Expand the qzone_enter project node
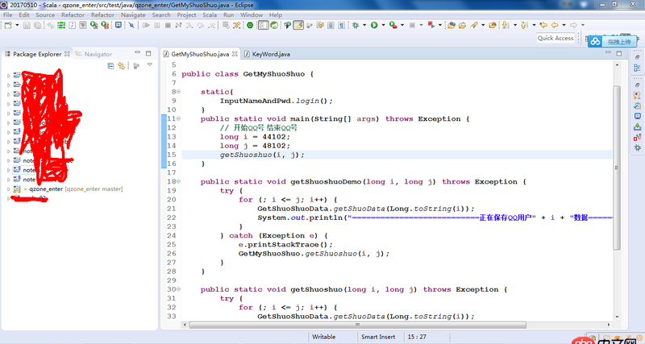 point(9,189)
